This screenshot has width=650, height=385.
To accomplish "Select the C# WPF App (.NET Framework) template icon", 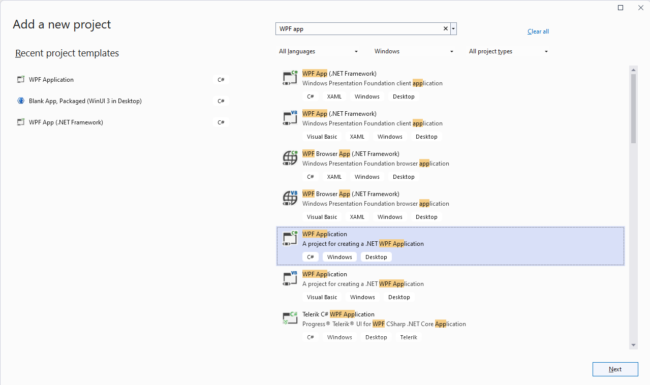I will click(289, 77).
